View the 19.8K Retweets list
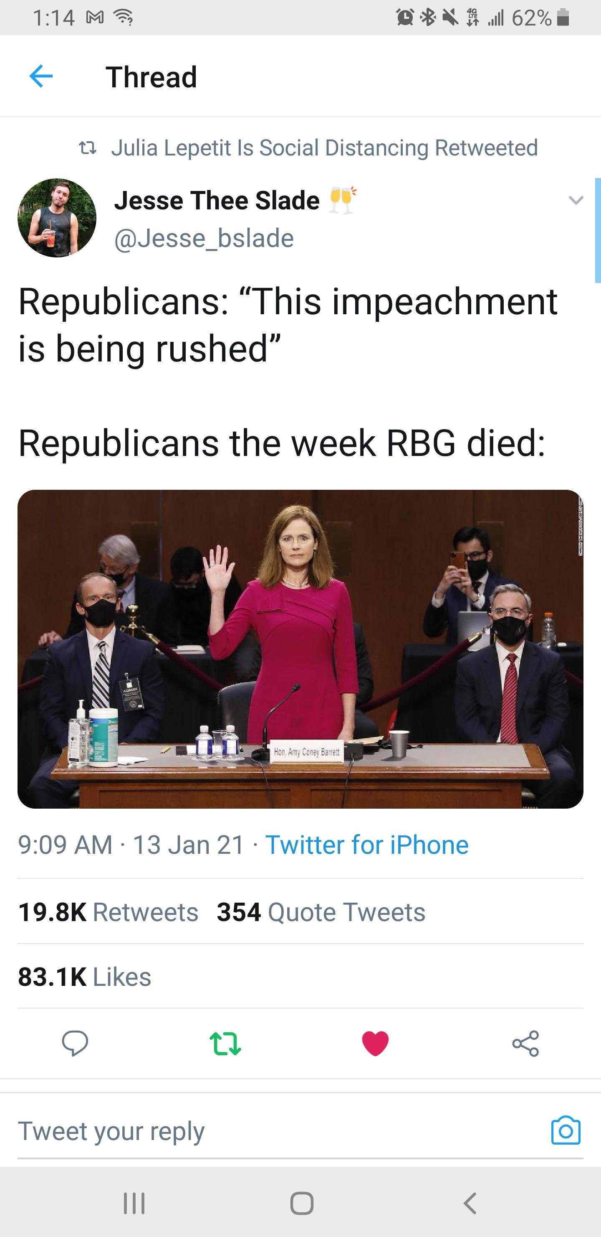The image size is (601, 1237). pyautogui.click(x=109, y=912)
